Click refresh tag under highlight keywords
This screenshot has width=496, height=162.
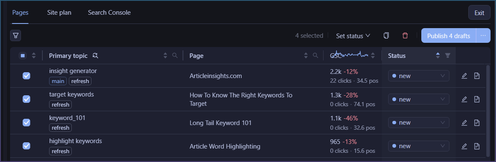[60, 151]
